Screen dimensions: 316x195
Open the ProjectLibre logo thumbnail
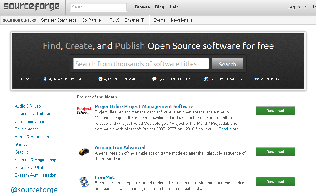tap(84, 111)
